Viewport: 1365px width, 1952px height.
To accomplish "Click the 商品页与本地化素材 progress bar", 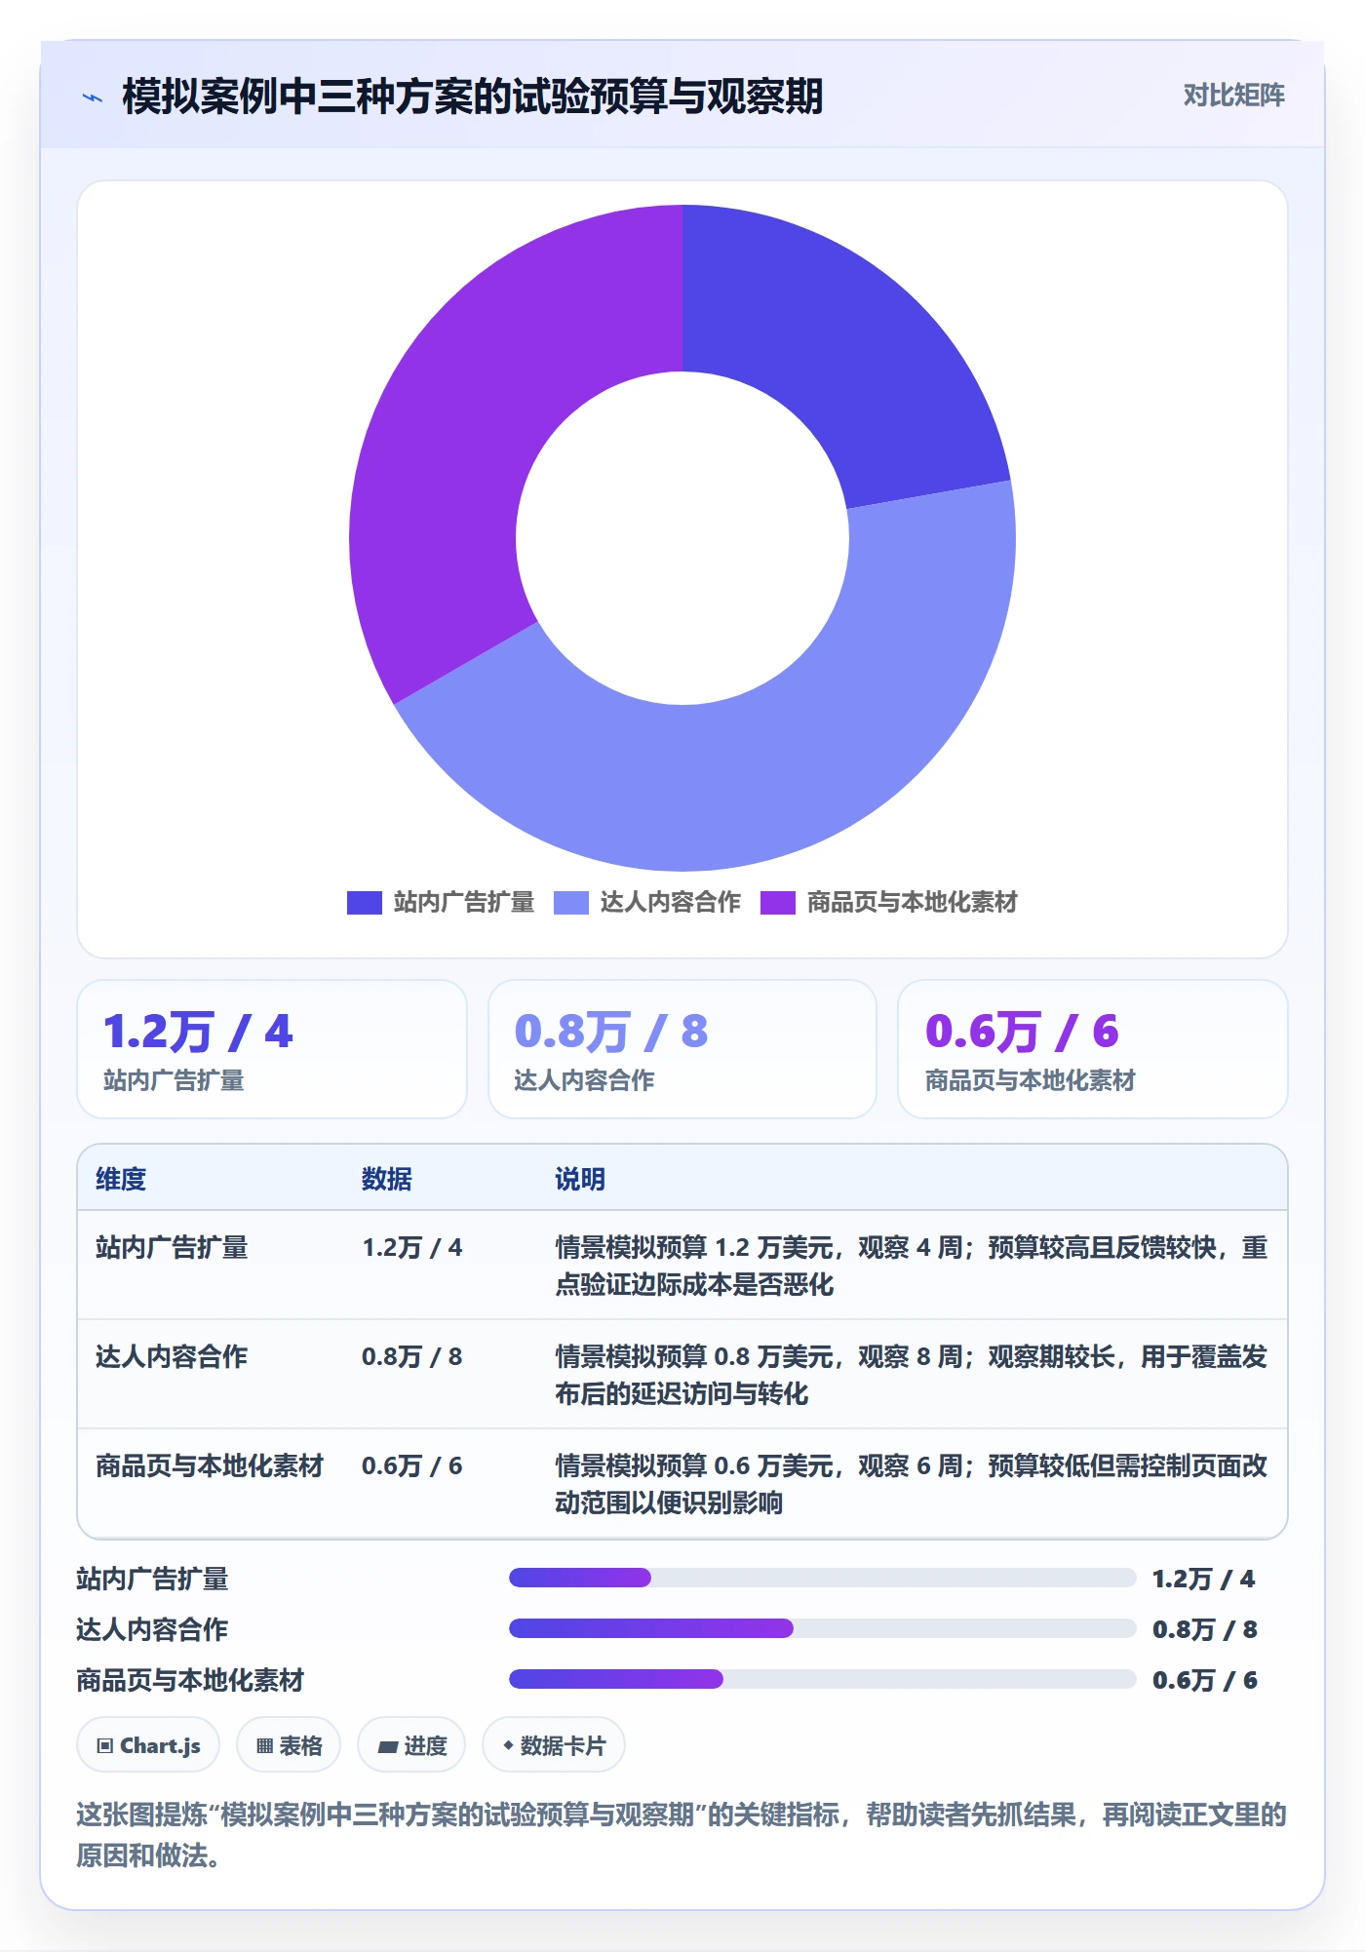I will (x=823, y=1679).
